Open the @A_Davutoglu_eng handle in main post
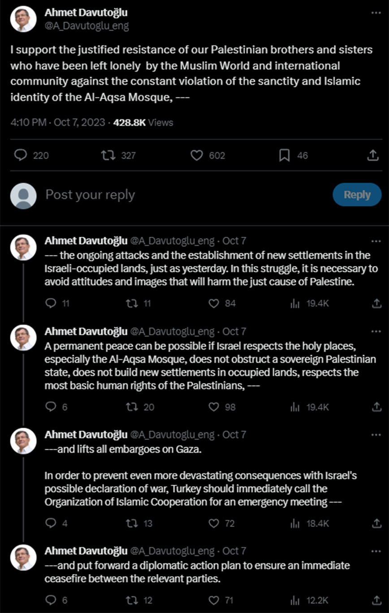The width and height of the screenshot is (389, 613). click(x=86, y=26)
